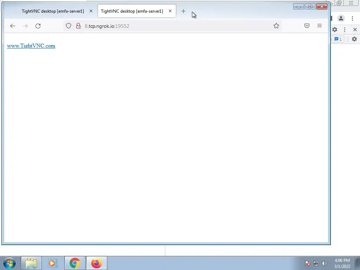Open the Windows Start menu orb

pyautogui.click(x=9, y=263)
